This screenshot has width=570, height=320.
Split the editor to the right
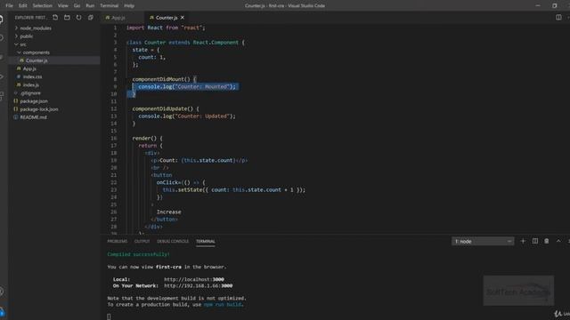(558, 18)
